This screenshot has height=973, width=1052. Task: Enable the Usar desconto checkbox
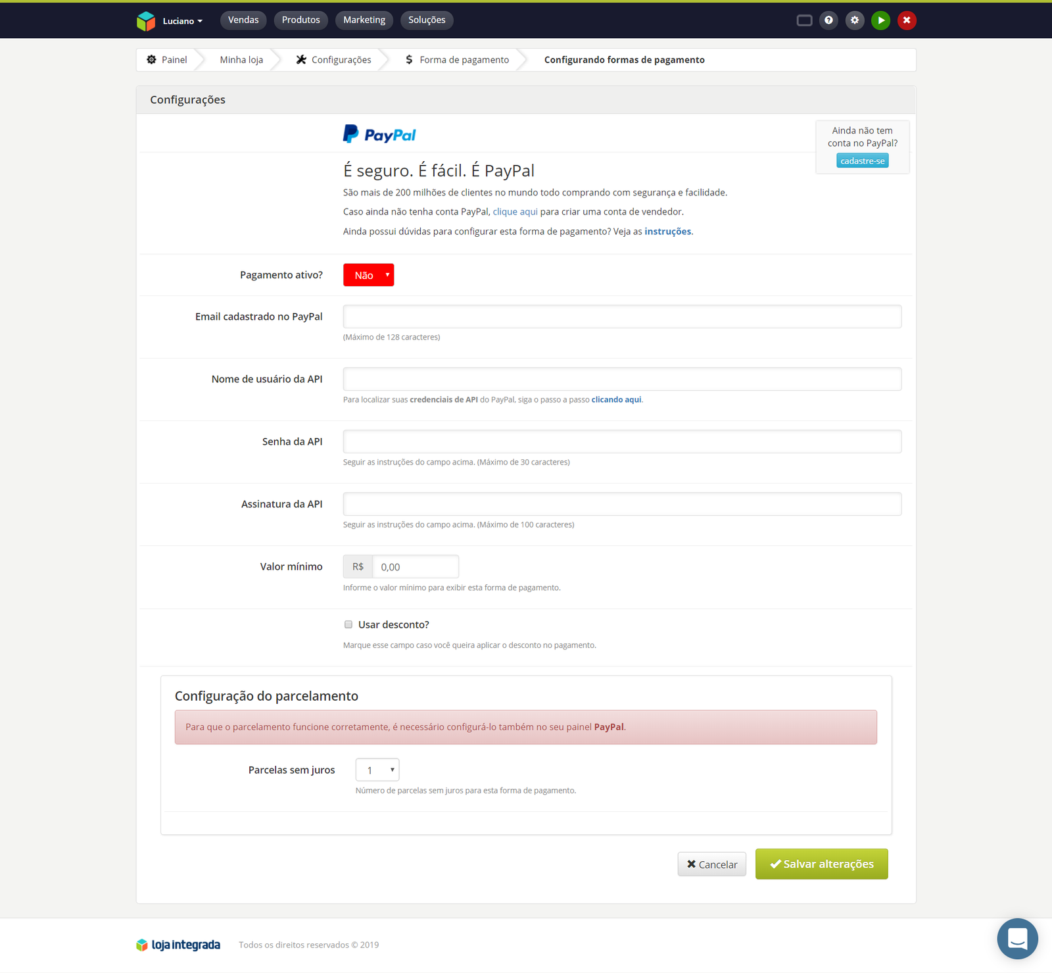point(348,624)
